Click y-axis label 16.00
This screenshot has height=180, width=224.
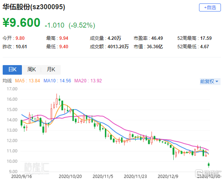[12, 99]
